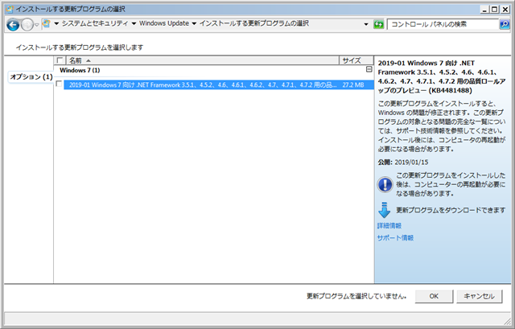515x329 pixels.
Task: Click the green refresh button in the address bar
Action: (379, 24)
